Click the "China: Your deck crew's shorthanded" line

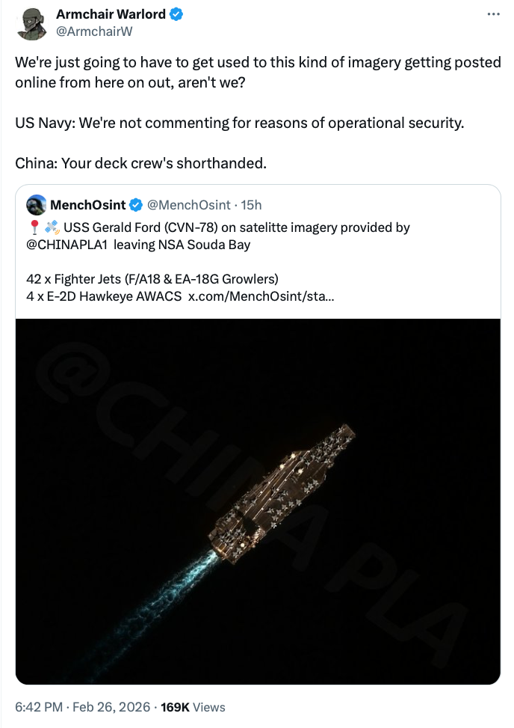point(140,162)
